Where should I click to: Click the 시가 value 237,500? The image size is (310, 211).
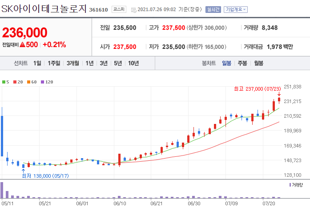tap(125, 47)
